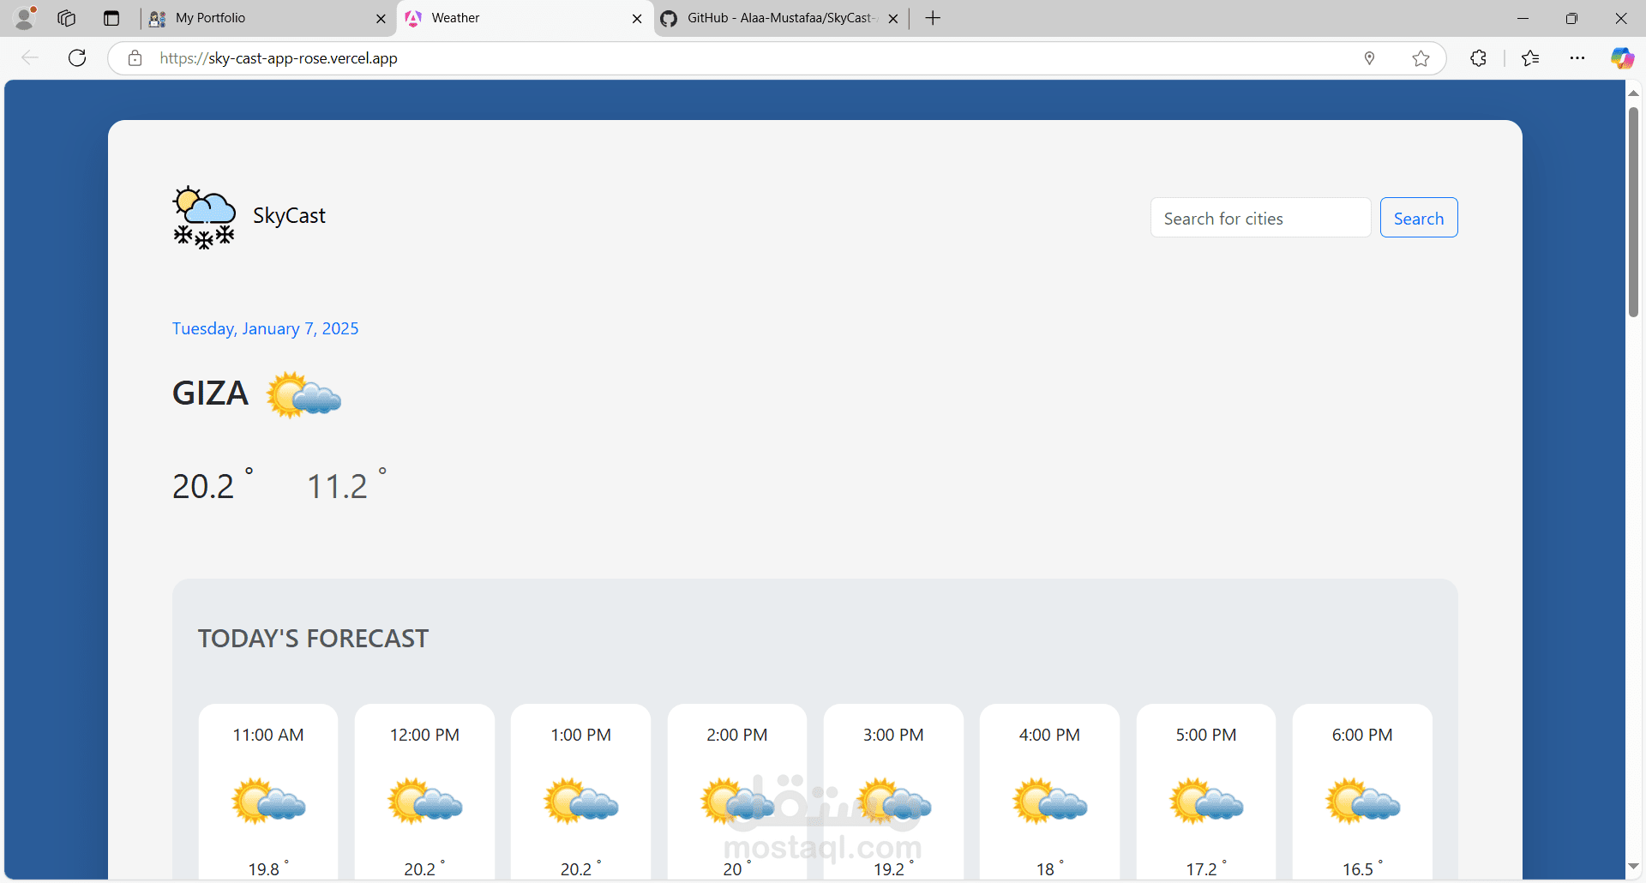This screenshot has height=883, width=1646.
Task: Add this page to favorites star
Action: click(1421, 58)
